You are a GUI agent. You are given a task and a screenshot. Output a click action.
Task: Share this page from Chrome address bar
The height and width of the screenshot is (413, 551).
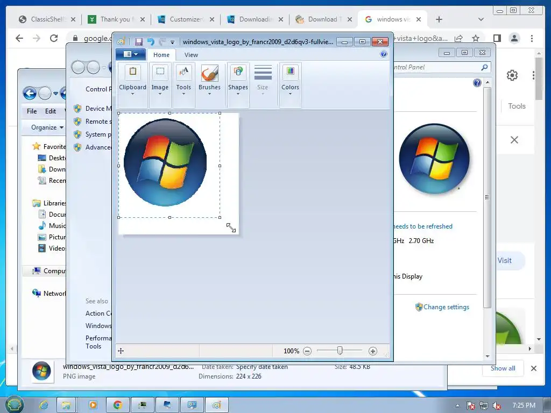pos(458,38)
